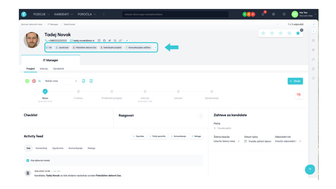Open the second document icon beside Ročen vnos
Image resolution: width=336 pixels, height=189 pixels.
coord(91,81)
